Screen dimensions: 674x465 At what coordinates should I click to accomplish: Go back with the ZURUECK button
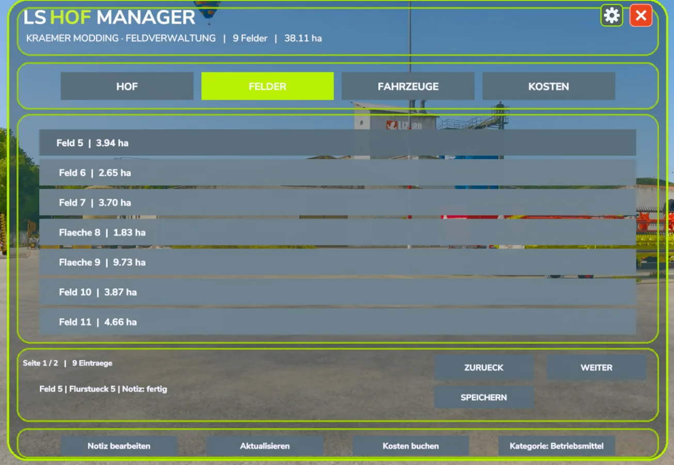(484, 368)
